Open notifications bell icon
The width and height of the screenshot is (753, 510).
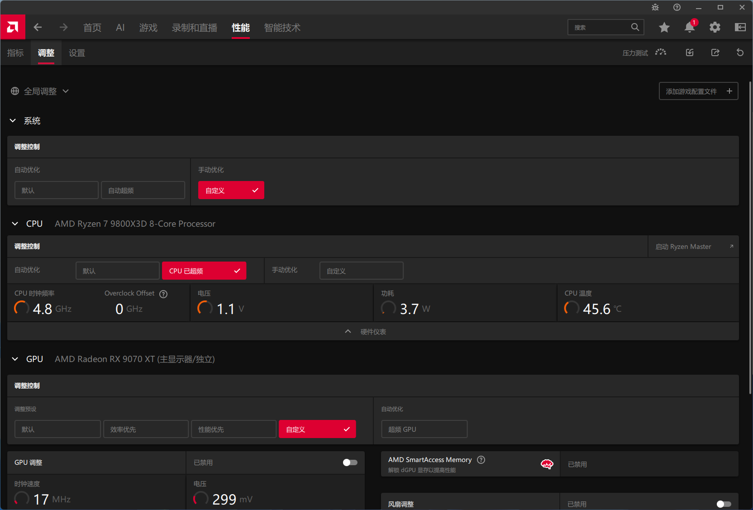689,27
